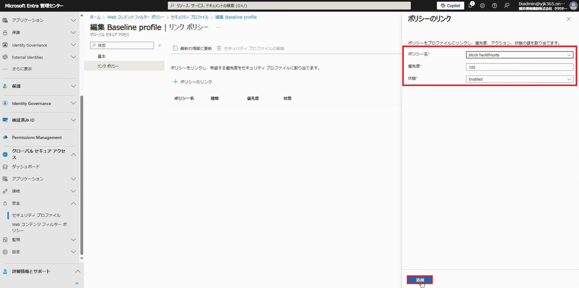Click the Web コンテンツ フィルター ポリシー breadcrumb
579x288 pixels.
[136, 17]
